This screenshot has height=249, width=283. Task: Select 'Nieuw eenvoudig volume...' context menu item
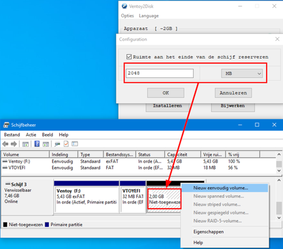tap(225, 188)
